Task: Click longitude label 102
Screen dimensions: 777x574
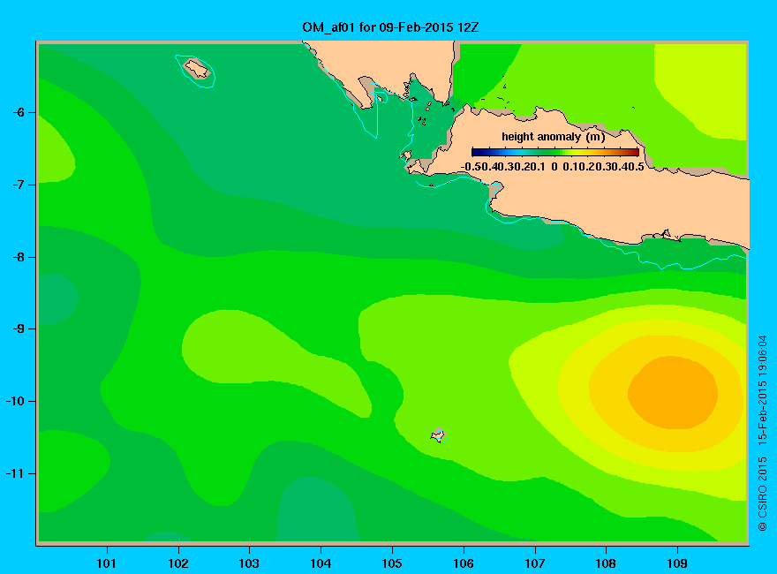Action: 177,563
